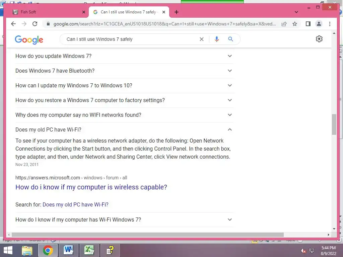This screenshot has height=257, width=343.
Task: Click the Chrome taskbar icon
Action: click(x=48, y=250)
